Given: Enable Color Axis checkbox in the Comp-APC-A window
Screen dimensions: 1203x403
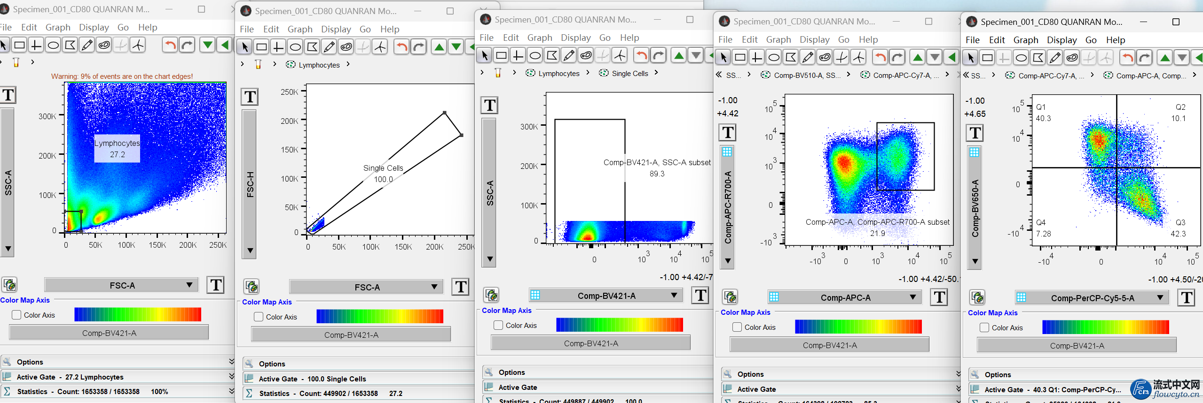Looking at the screenshot, I should [x=737, y=327].
